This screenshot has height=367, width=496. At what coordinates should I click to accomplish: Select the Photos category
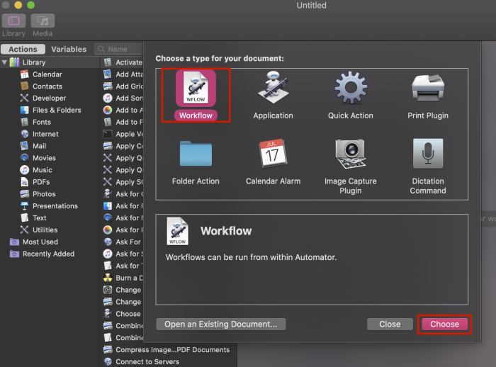[44, 194]
